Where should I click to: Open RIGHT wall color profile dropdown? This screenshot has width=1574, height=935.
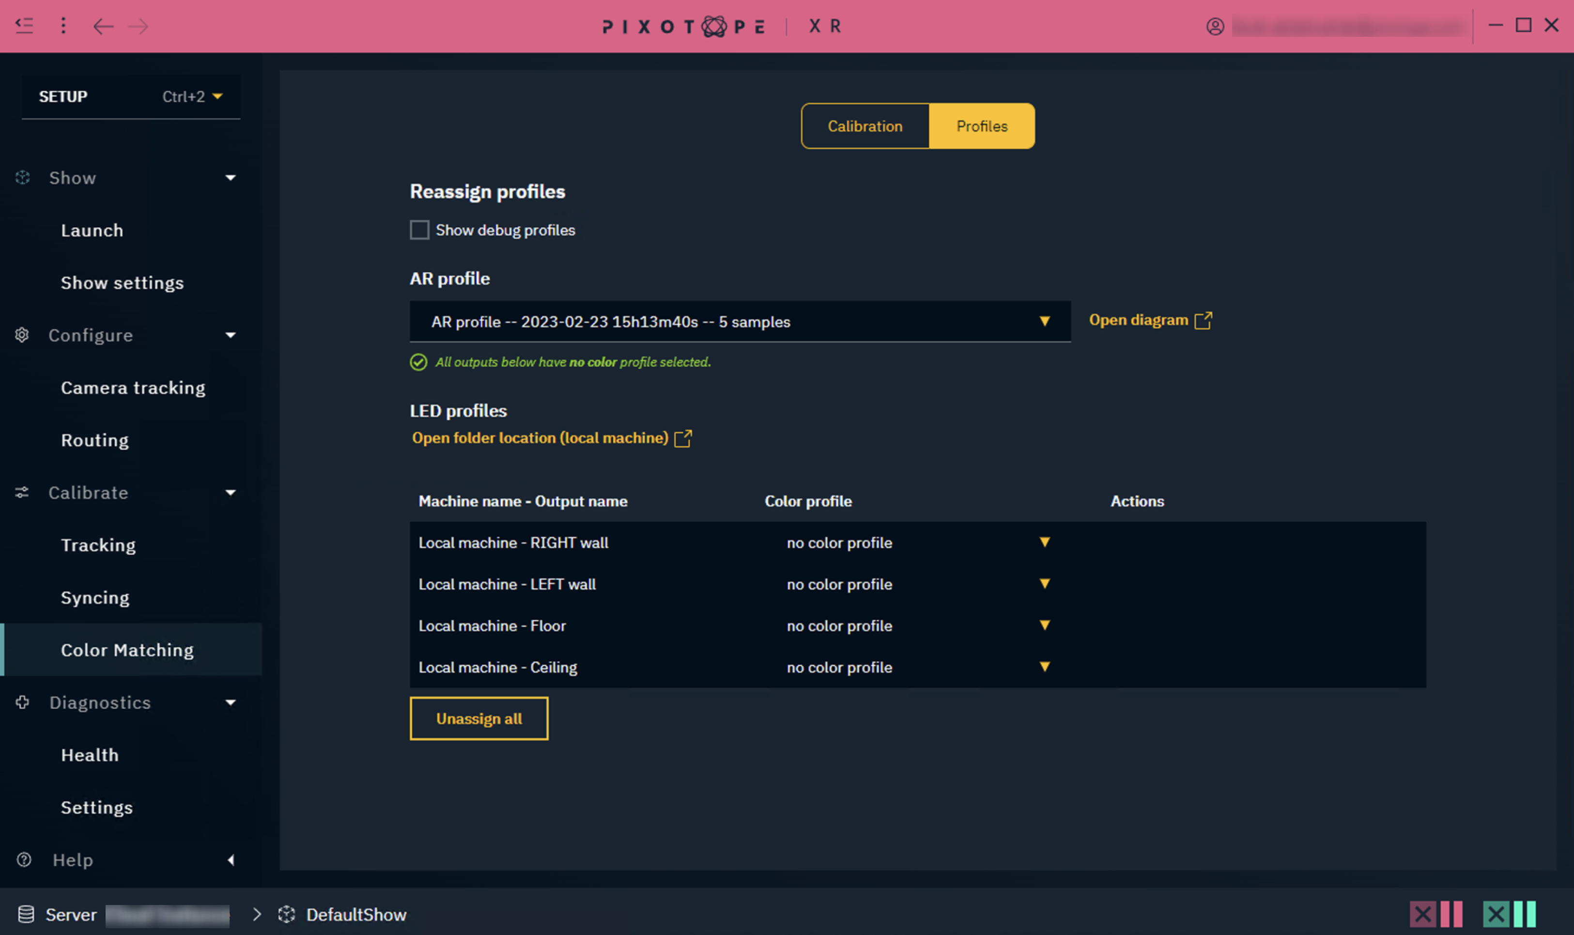(x=1044, y=543)
